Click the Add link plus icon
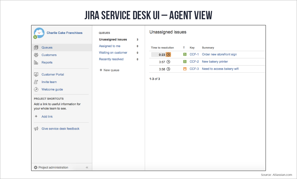The width and height of the screenshot is (297, 179). tap(37, 116)
